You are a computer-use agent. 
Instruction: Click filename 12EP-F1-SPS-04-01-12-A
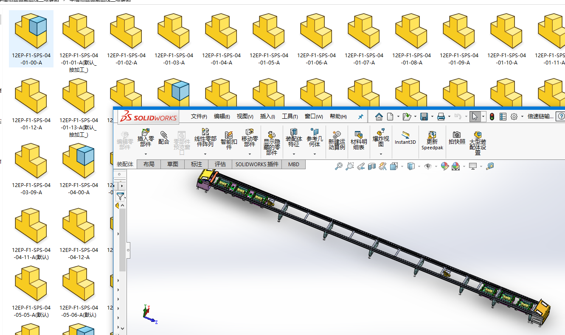31,124
